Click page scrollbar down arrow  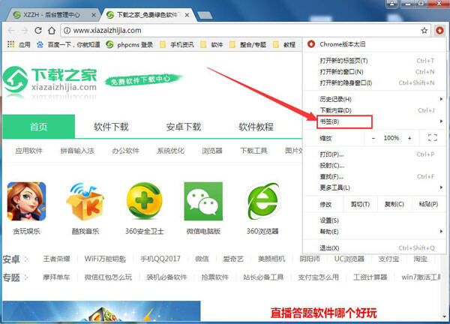pyautogui.click(x=445, y=316)
